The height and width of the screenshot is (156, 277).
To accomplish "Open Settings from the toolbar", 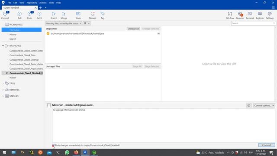I will click(270, 15).
